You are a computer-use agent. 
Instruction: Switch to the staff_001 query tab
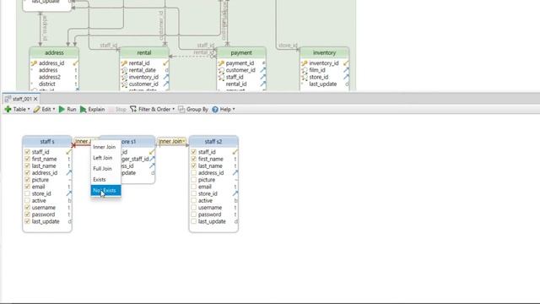[x=21, y=99]
